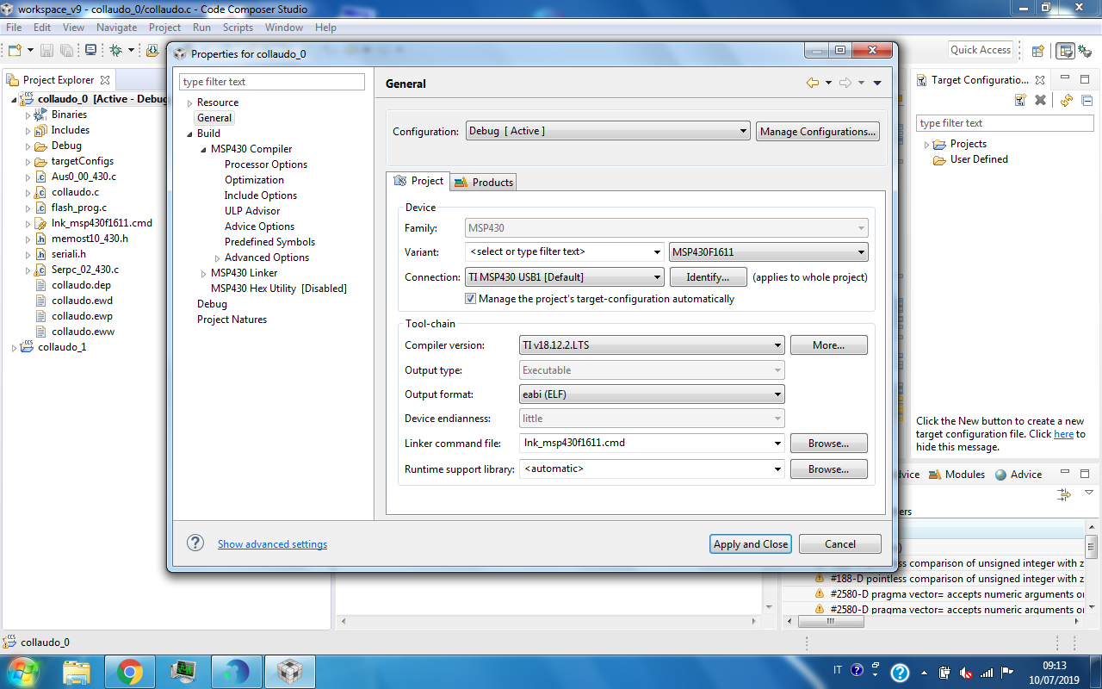The image size is (1102, 689).
Task: Open Linker command file dropdown
Action: coord(652,444)
